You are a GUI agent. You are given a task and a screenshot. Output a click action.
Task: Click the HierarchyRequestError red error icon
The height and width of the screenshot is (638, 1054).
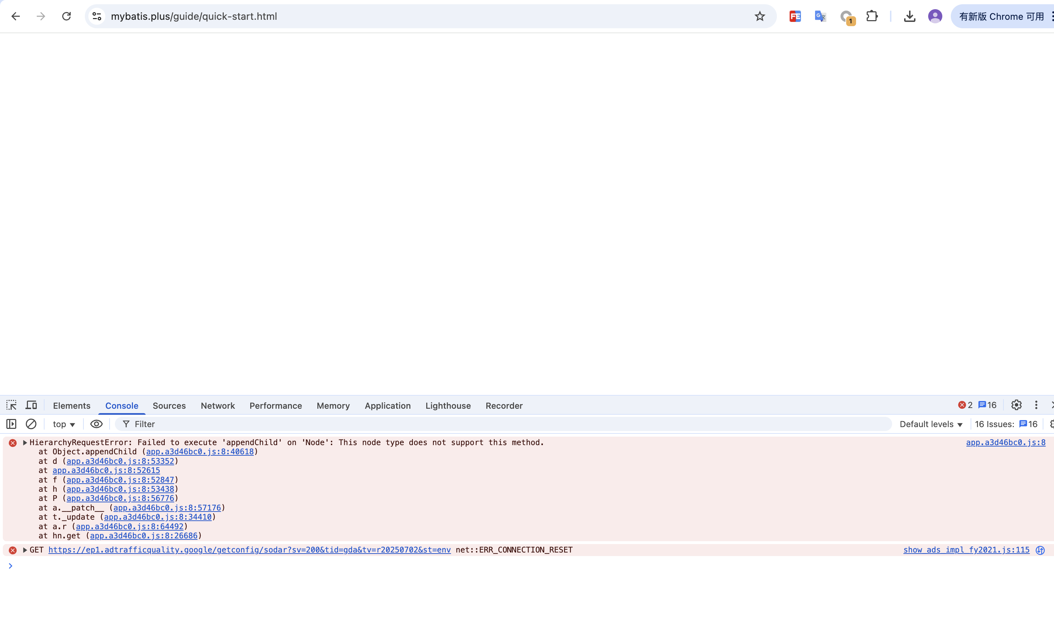(13, 443)
